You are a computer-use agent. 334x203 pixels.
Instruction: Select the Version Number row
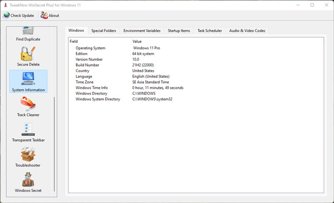coord(196,59)
